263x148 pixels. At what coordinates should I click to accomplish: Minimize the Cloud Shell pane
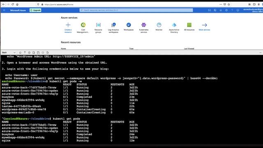(260, 53)
